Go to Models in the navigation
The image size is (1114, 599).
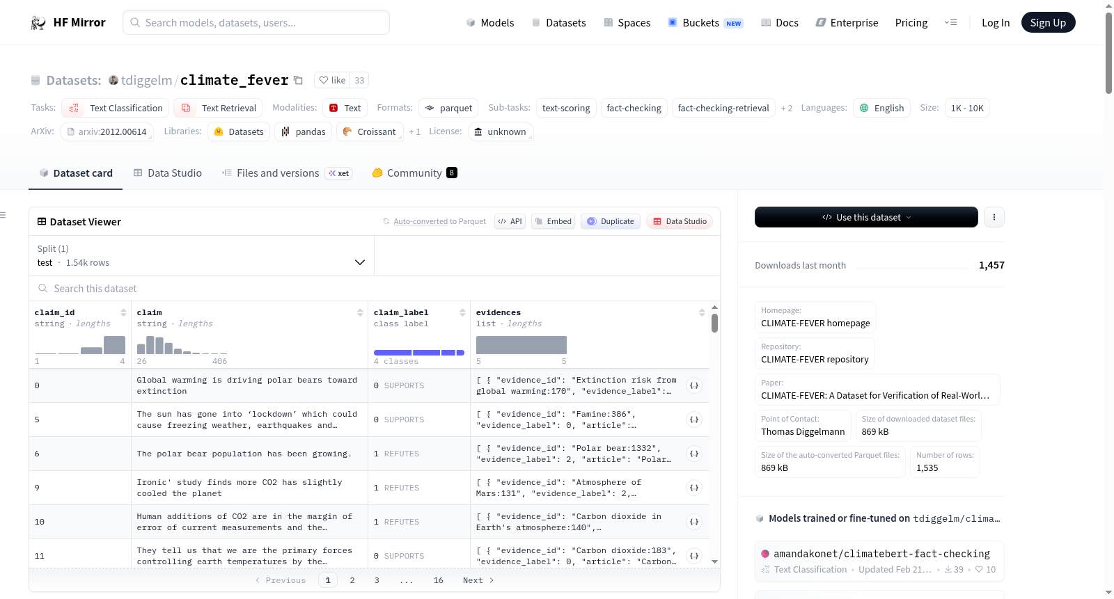click(x=490, y=23)
